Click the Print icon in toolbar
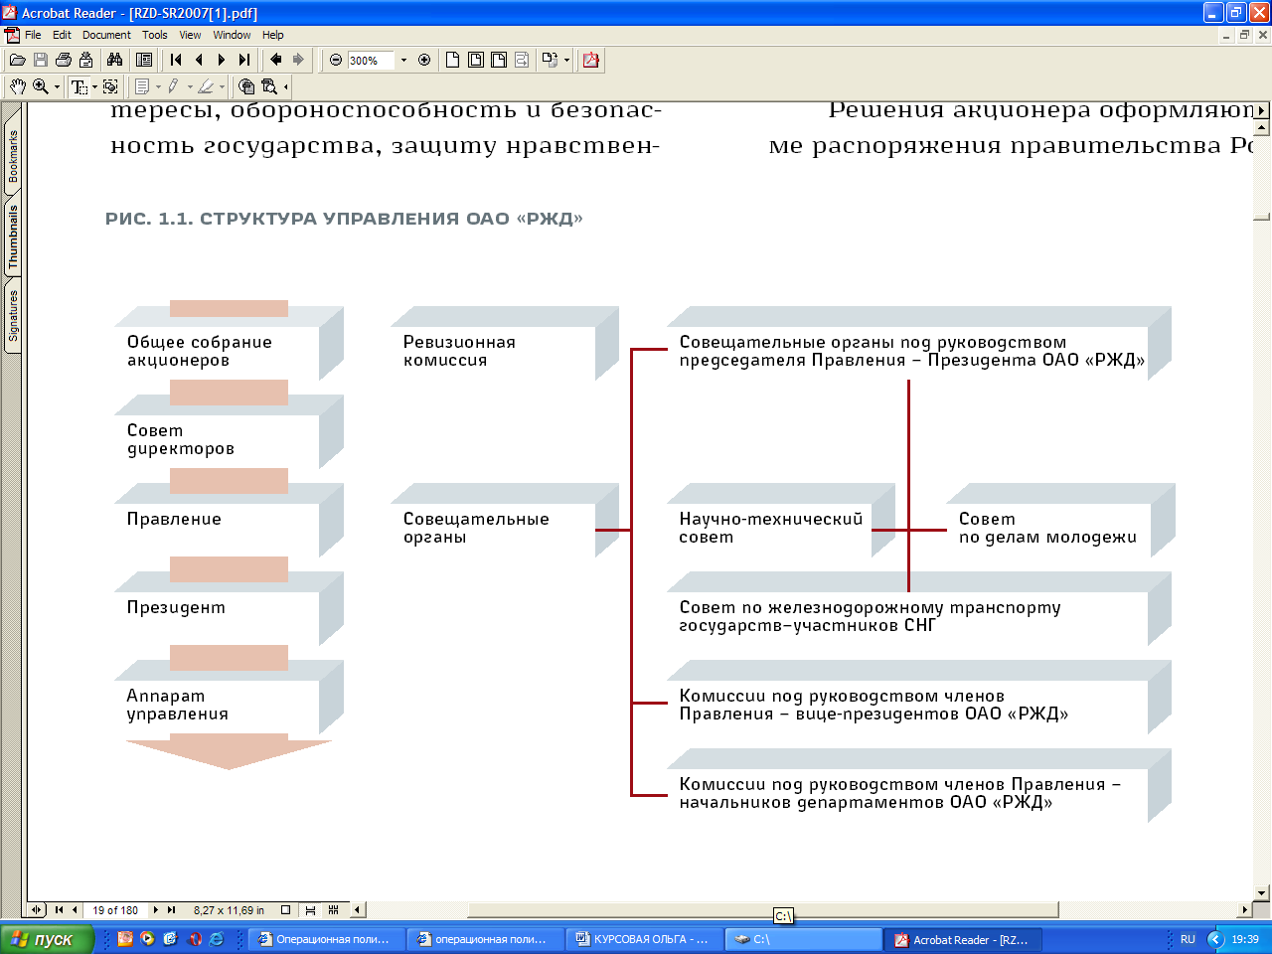The height and width of the screenshot is (954, 1272). click(x=64, y=61)
